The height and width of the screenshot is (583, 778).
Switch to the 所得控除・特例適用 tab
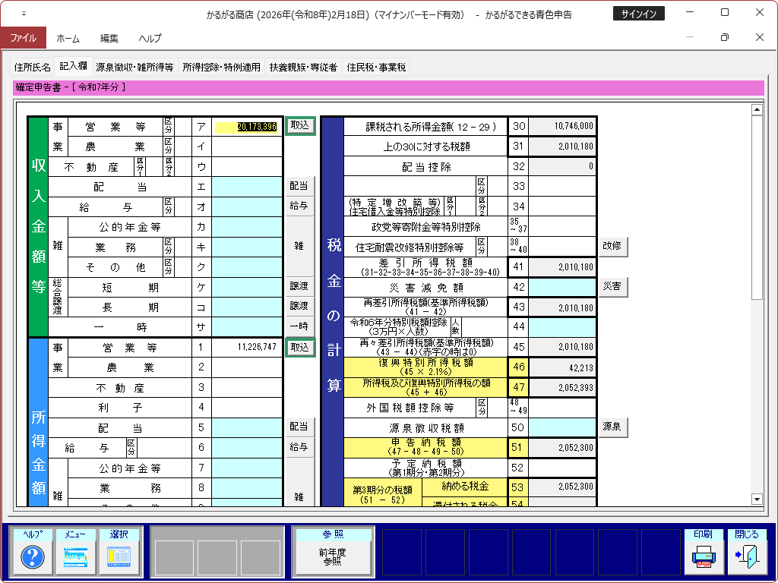coord(221,67)
